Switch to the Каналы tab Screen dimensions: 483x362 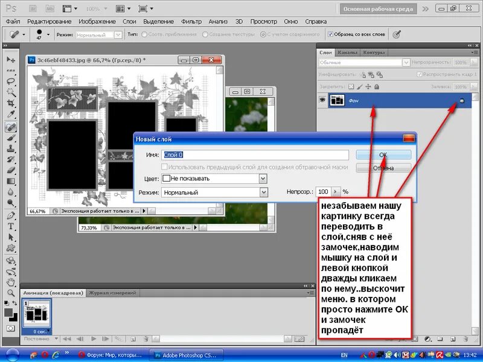(347, 52)
